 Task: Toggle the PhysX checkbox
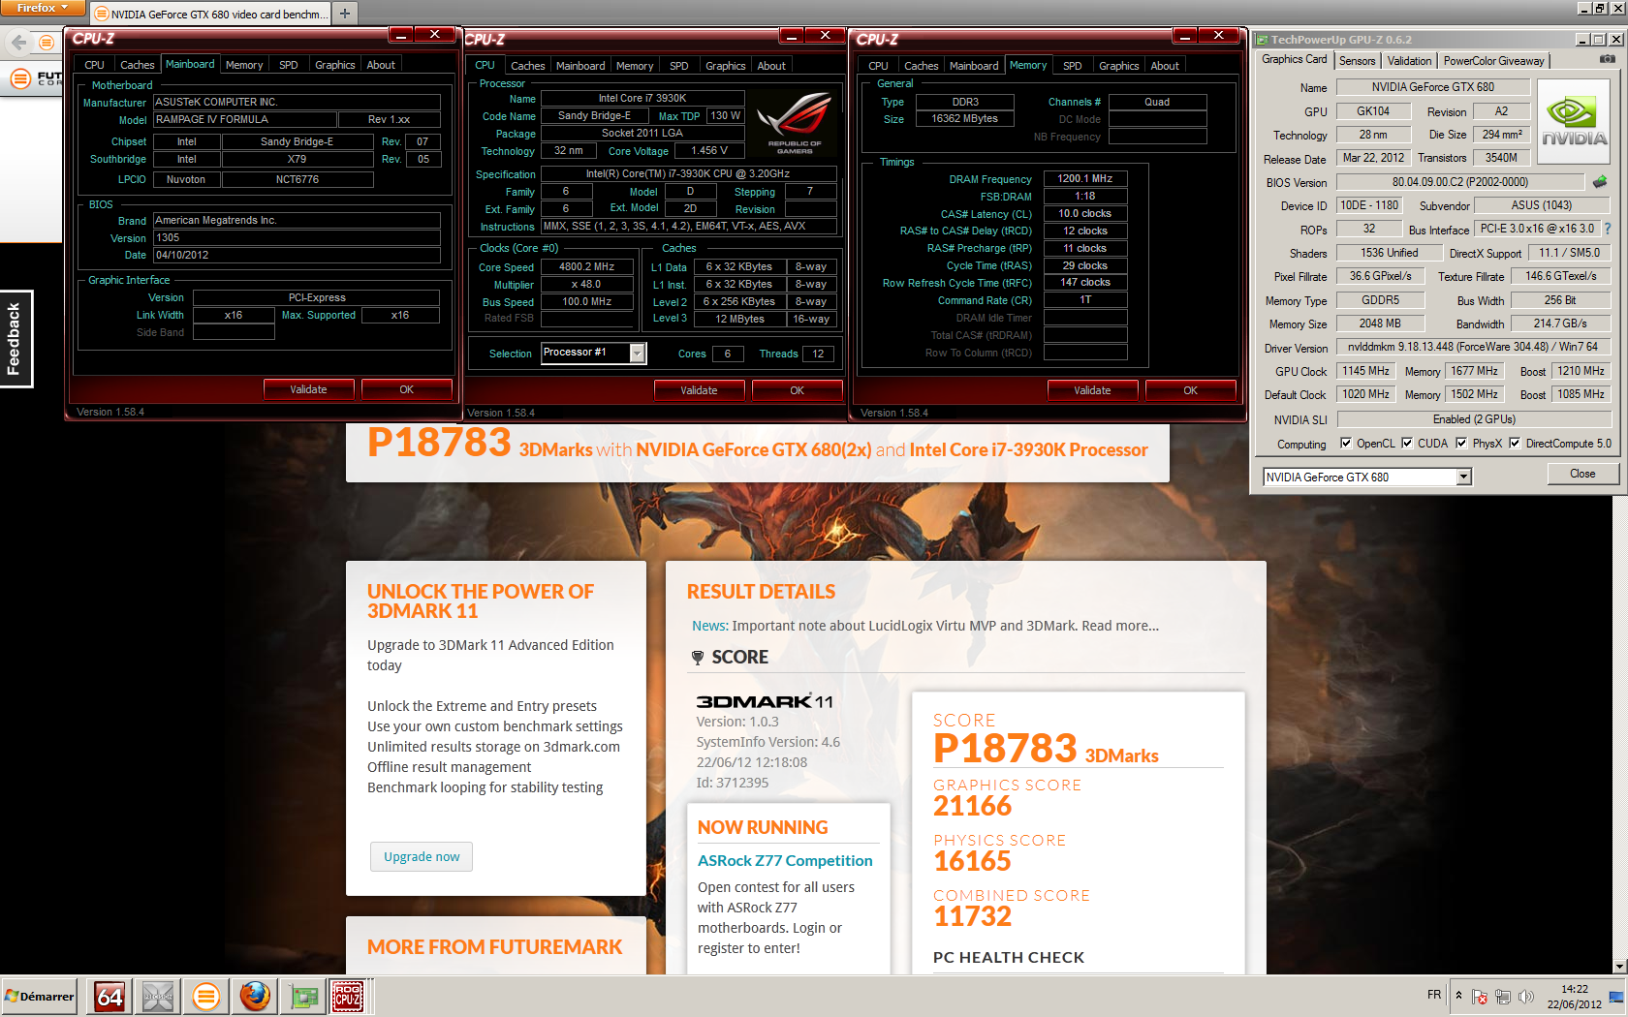pos(1461,444)
